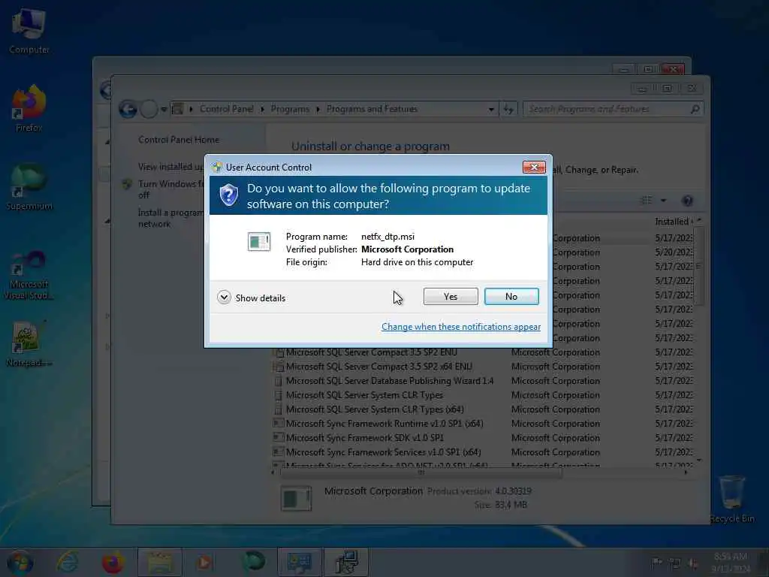The image size is (769, 577).
Task: Switch to installer taskbar button
Action: point(345,562)
